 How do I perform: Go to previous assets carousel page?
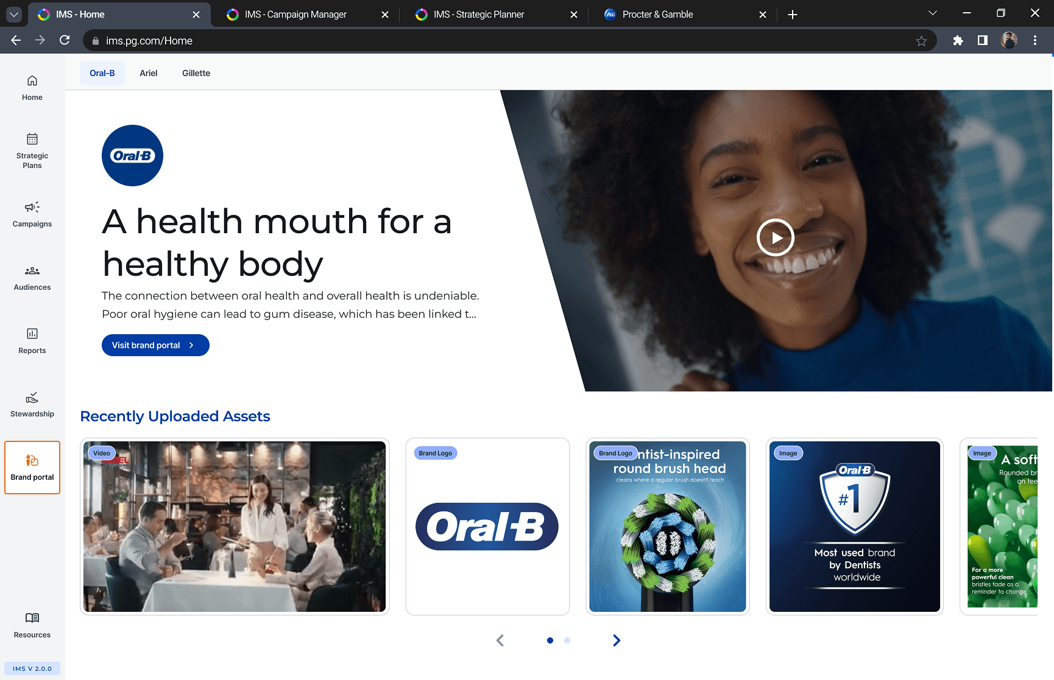pyautogui.click(x=500, y=640)
